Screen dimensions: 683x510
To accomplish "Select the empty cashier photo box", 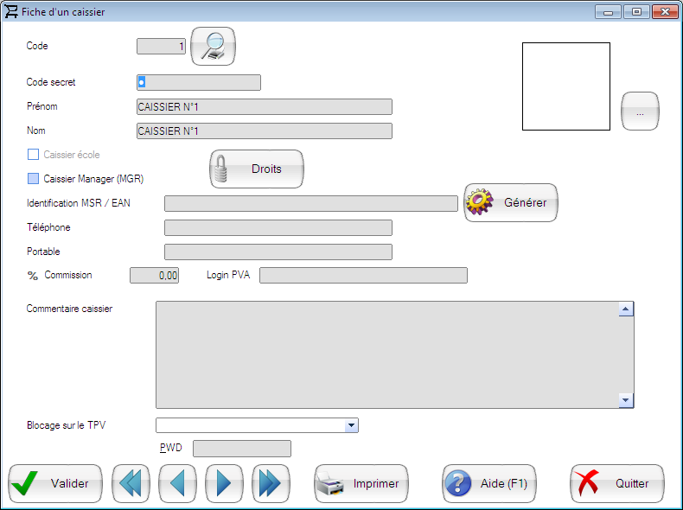I will point(566,86).
